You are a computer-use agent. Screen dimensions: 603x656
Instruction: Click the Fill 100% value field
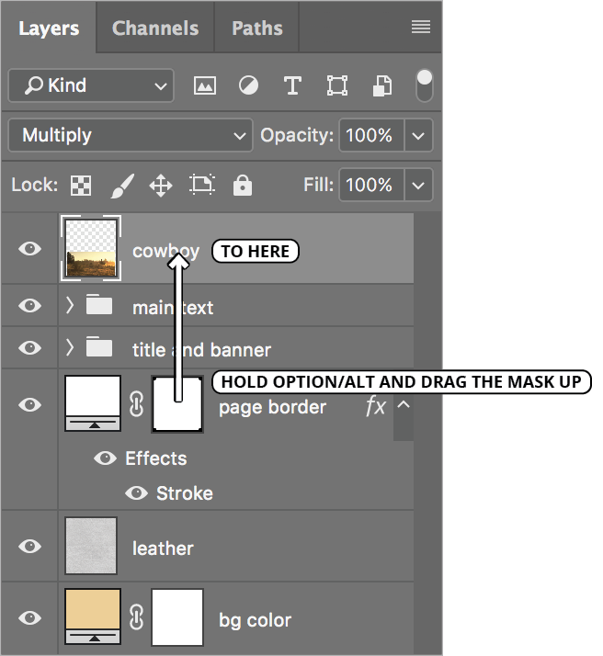click(x=371, y=185)
